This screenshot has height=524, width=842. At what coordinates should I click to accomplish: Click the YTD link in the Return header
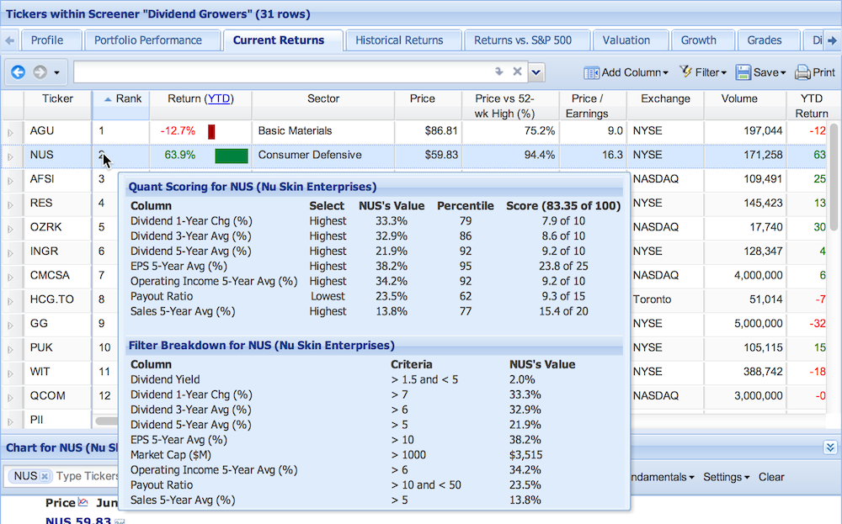click(x=219, y=98)
